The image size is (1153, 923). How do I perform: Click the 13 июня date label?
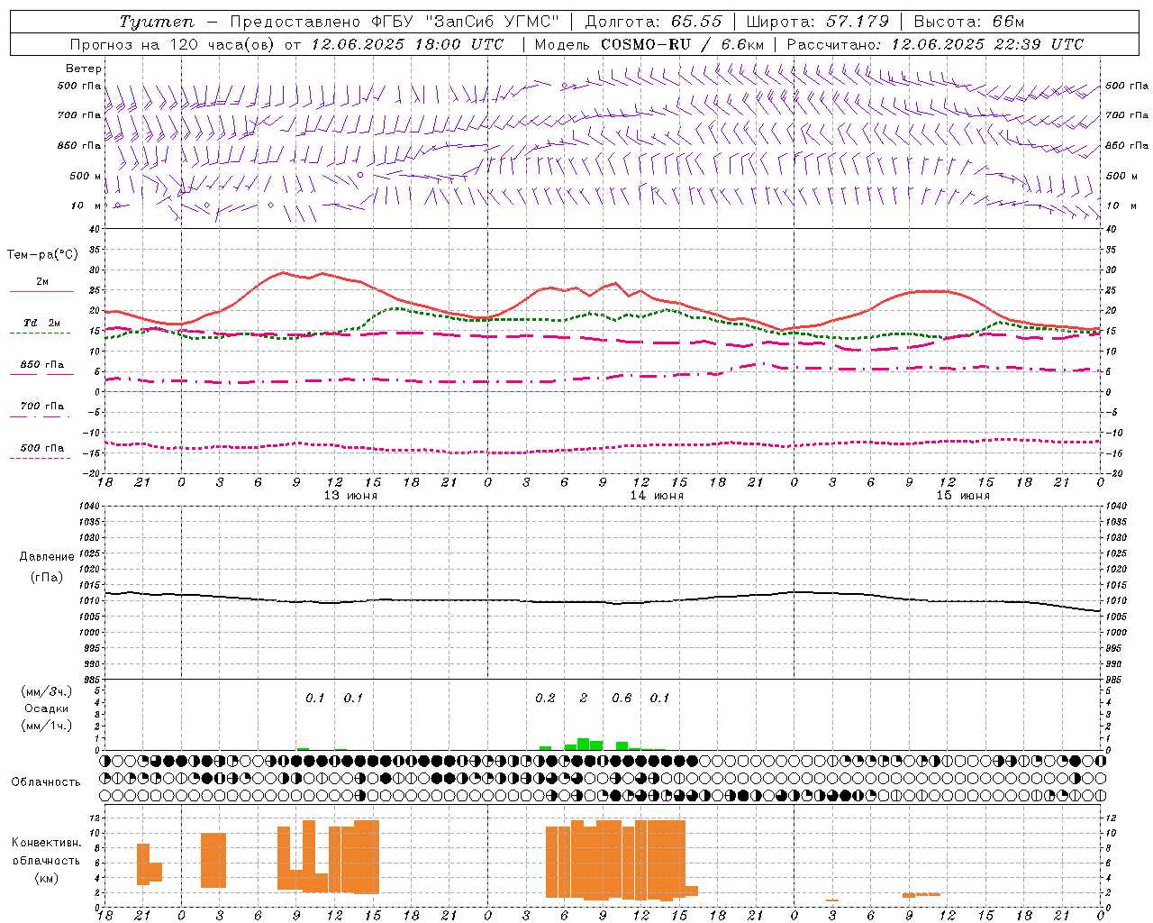350,496
